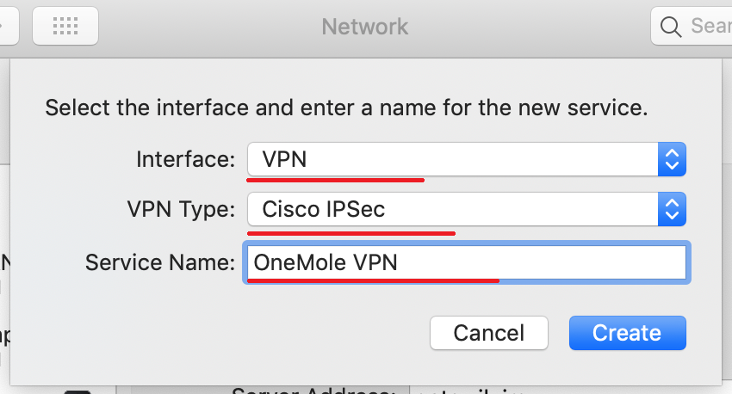
Task: Click the "Interface:" label
Action: [x=185, y=159]
